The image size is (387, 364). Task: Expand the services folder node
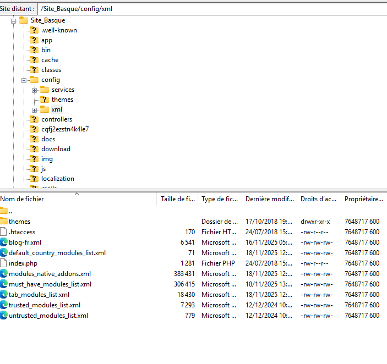click(34, 90)
